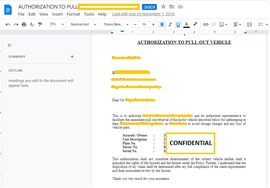
Task: Click the AUTHORIZATION TO PULL-OUT VEHICLE heading
Action: click(184, 42)
